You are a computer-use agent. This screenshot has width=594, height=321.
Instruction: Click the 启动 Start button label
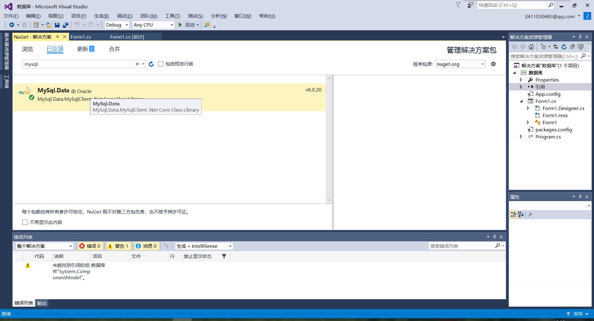tap(190, 25)
